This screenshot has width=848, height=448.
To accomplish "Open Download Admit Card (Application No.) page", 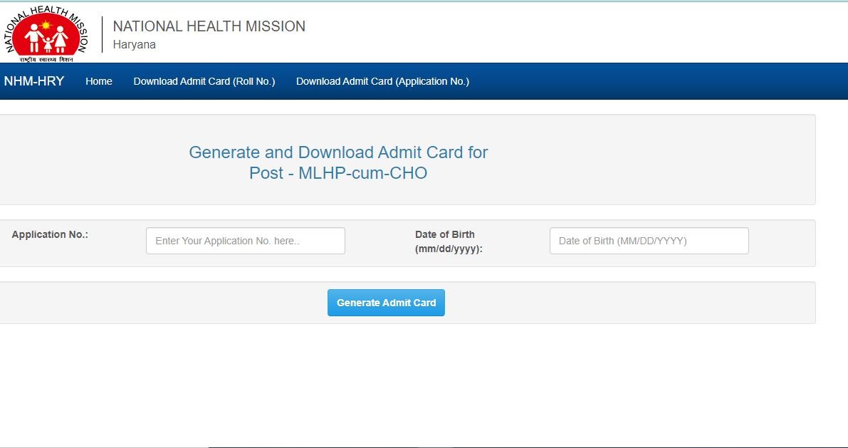I will point(382,81).
